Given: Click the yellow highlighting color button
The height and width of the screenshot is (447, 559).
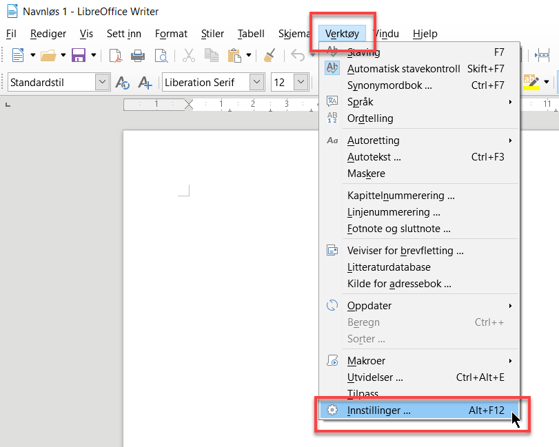Looking at the screenshot, I should click(x=530, y=82).
